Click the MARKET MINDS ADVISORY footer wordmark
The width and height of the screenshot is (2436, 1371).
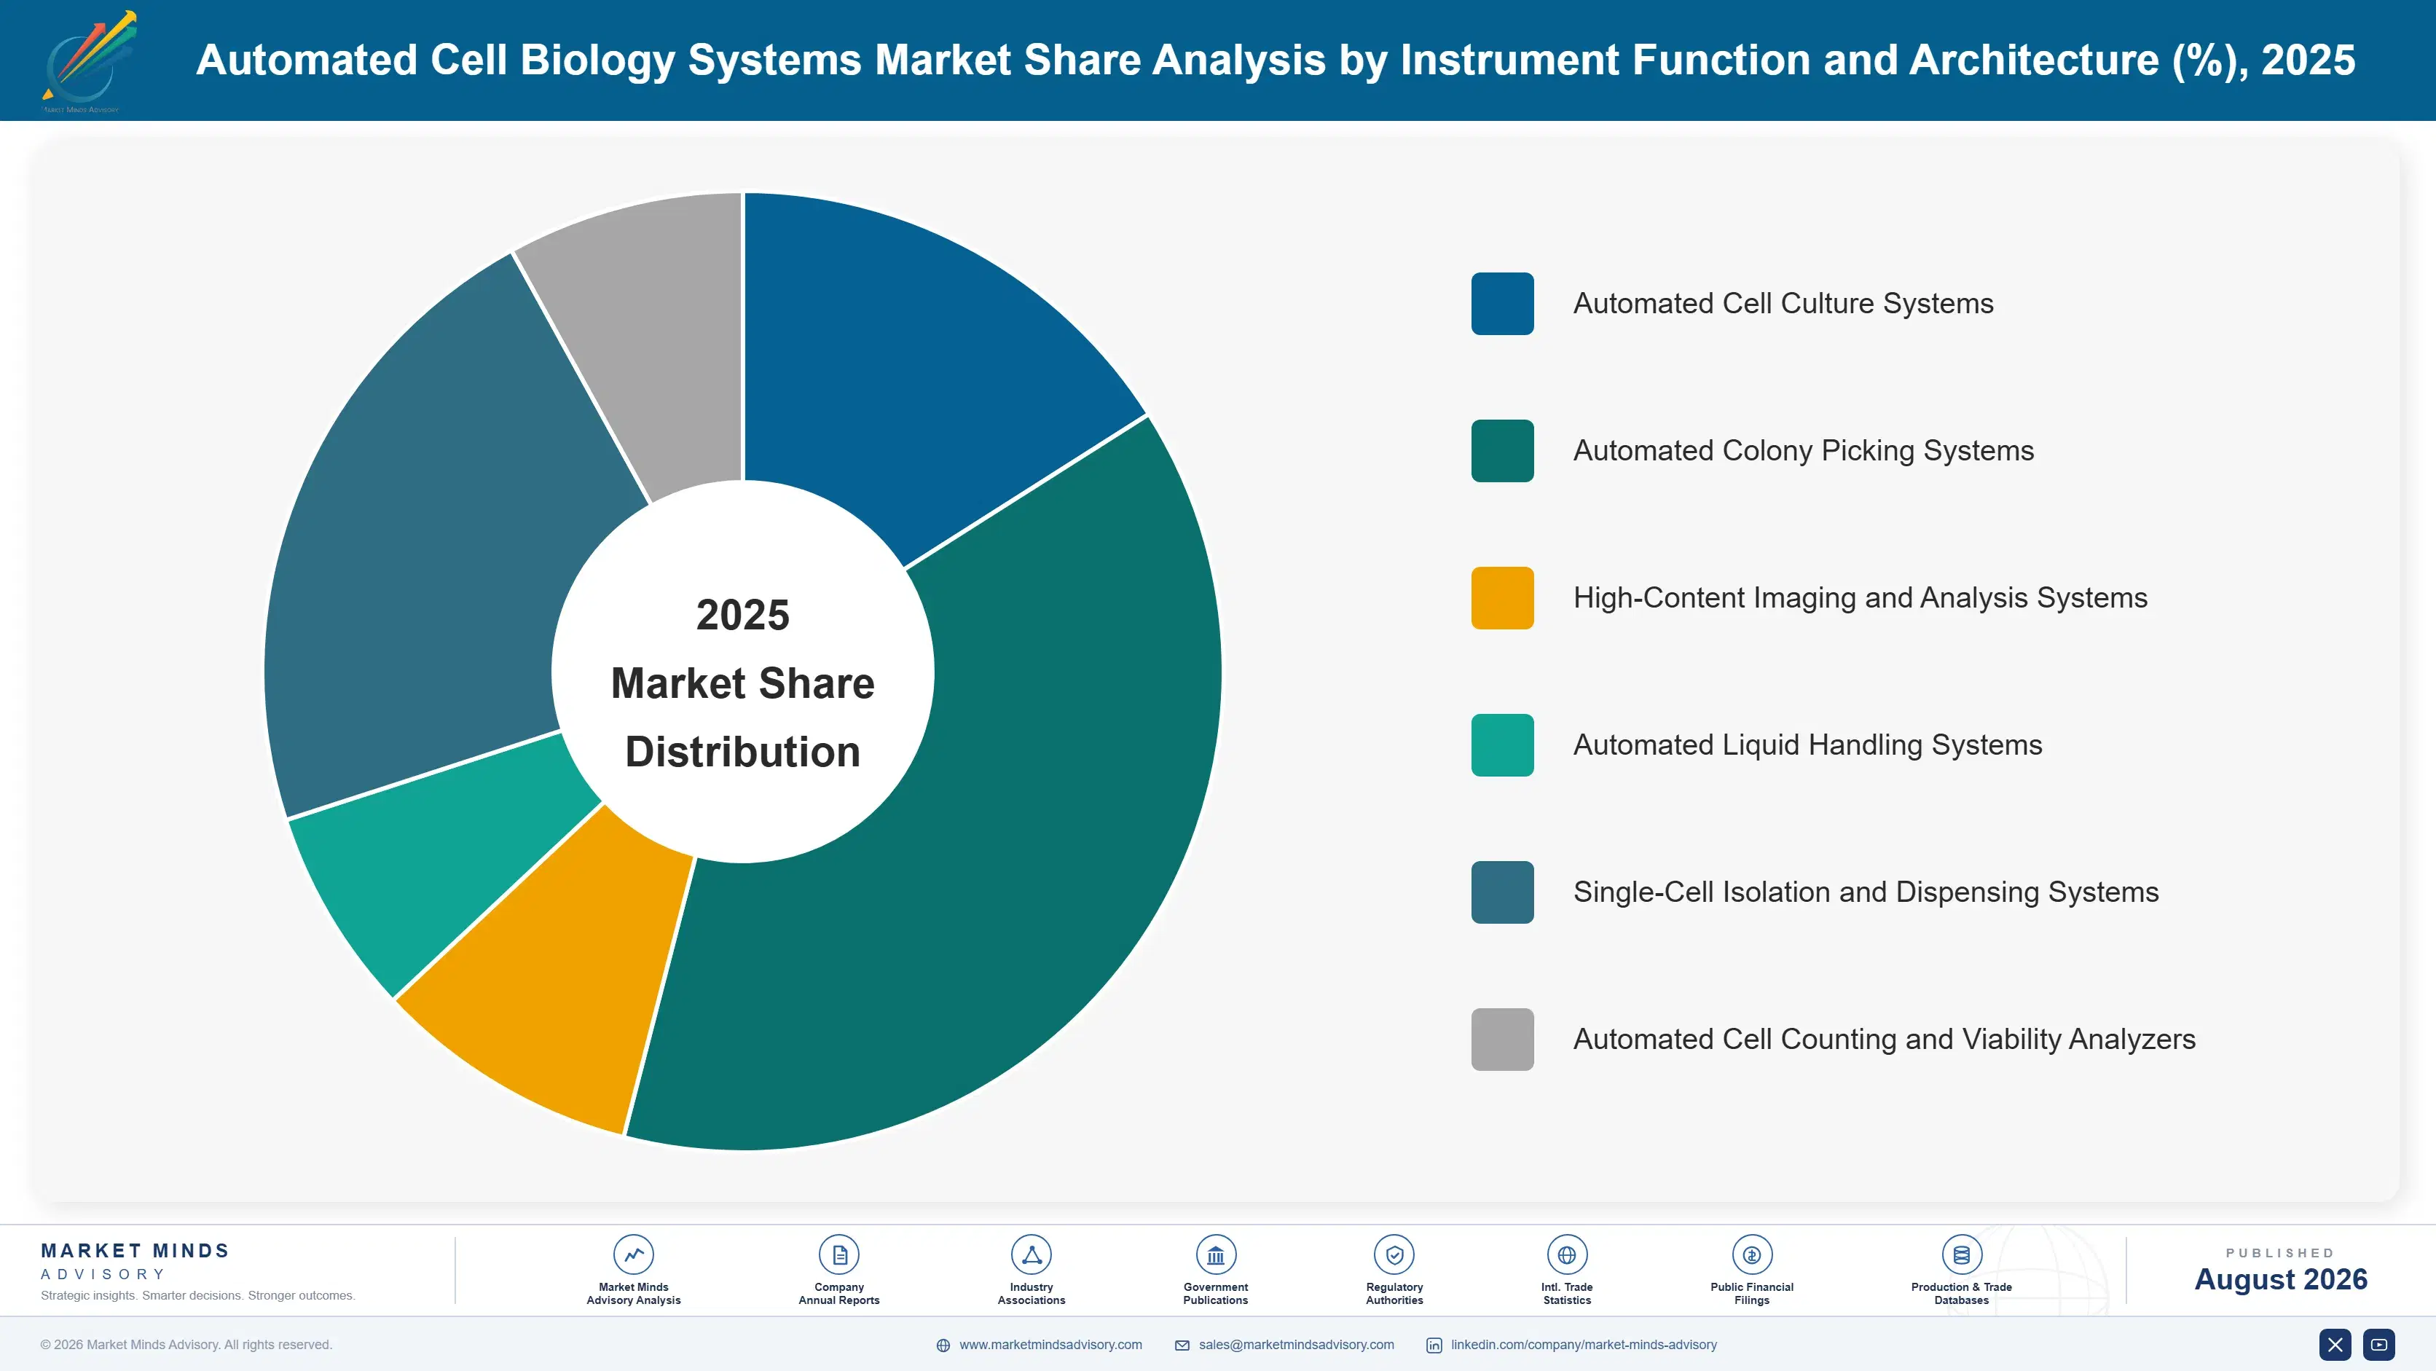point(135,1261)
